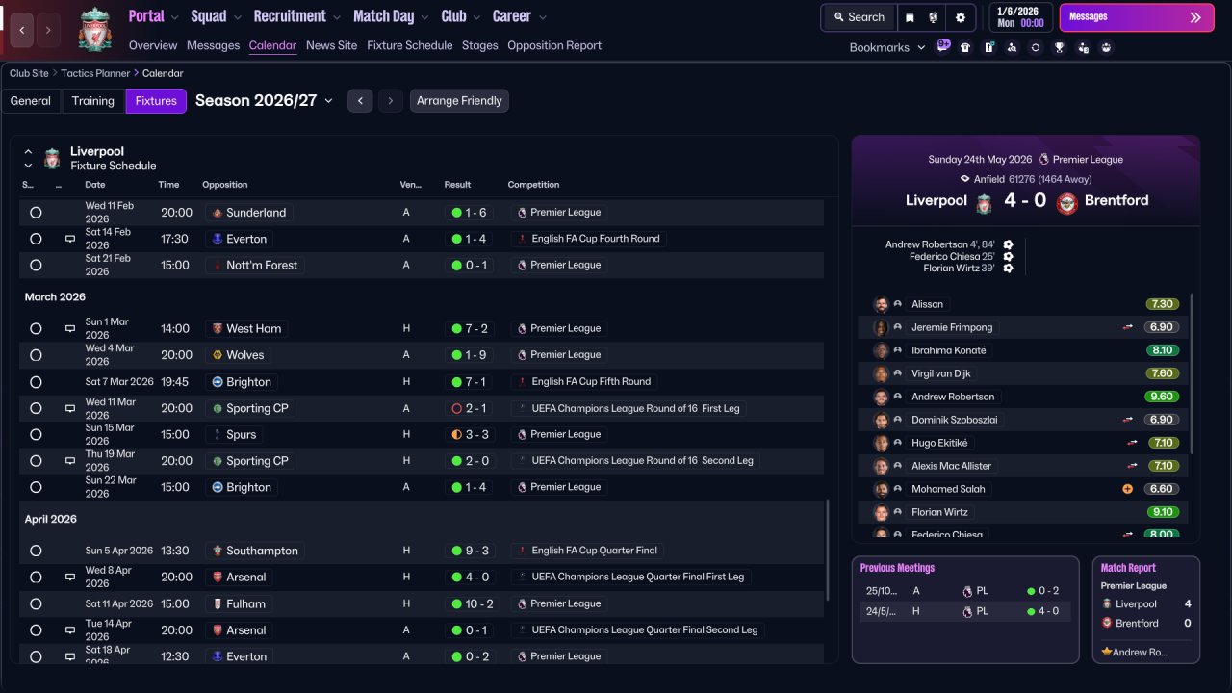Open the Opposition Report tab
This screenshot has height=693, width=1232.
[x=554, y=45]
